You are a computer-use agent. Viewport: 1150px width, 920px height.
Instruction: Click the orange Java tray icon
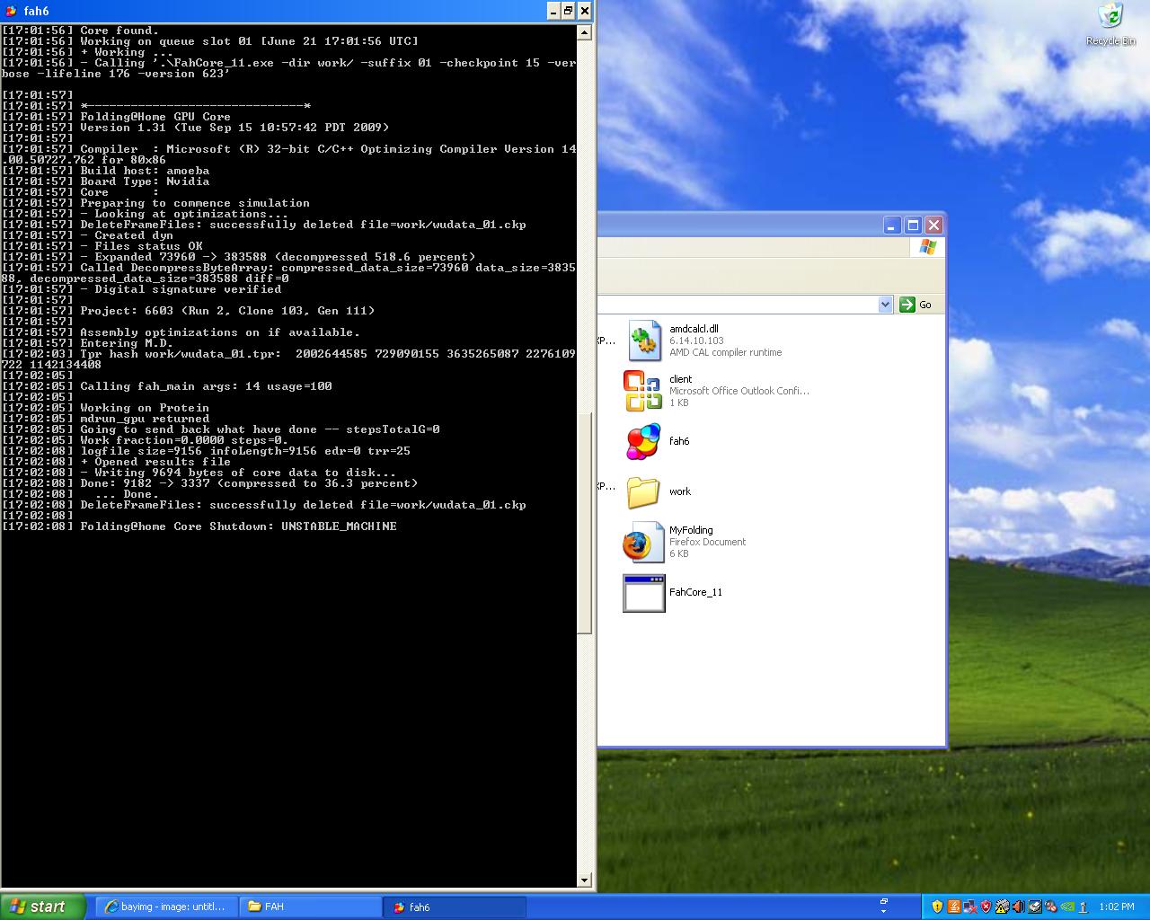954,907
